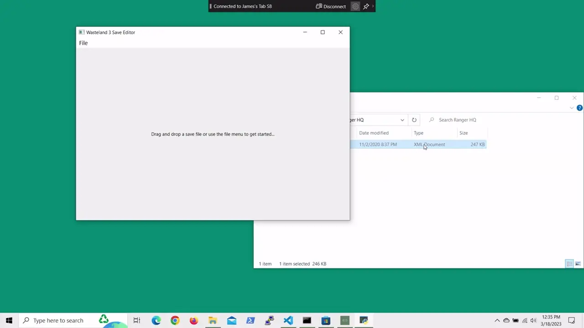
Task: Open remote connection settings gear
Action: coord(355,6)
